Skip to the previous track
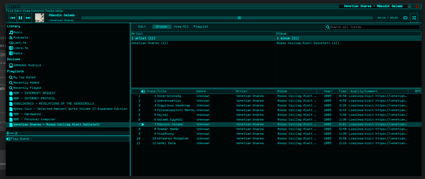The image size is (425, 179). point(13,18)
